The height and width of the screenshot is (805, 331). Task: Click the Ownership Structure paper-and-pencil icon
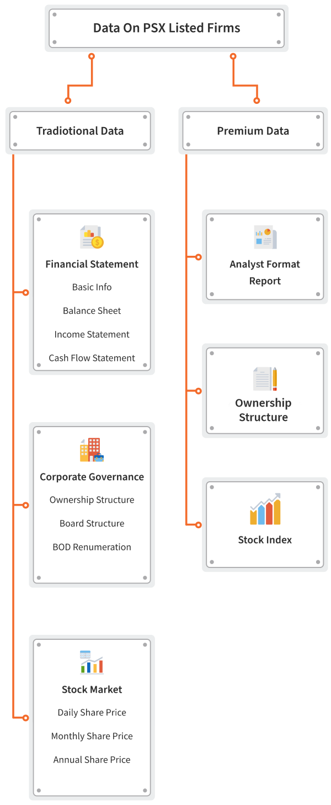(265, 379)
